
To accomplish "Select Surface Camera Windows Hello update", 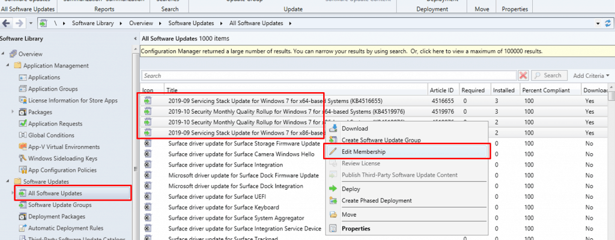I will click(x=241, y=154).
